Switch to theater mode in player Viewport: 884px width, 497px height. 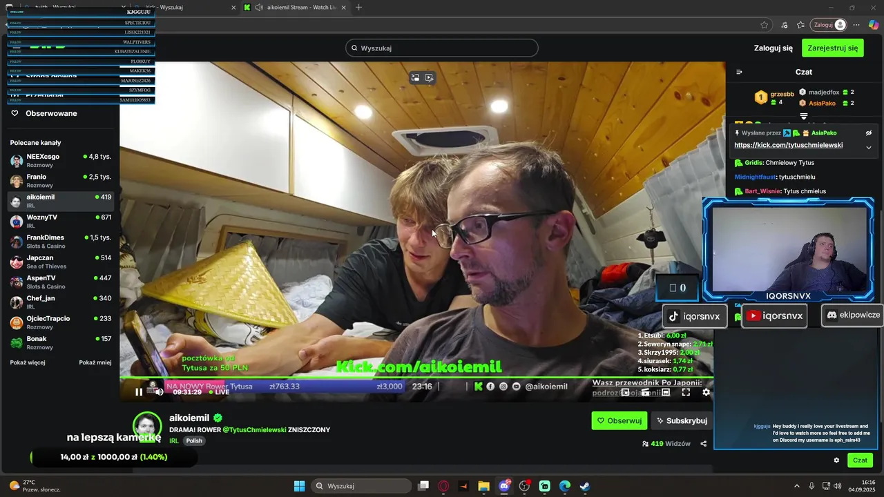click(x=666, y=392)
